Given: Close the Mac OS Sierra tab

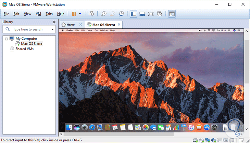Looking at the screenshot, I should pos(119,25).
